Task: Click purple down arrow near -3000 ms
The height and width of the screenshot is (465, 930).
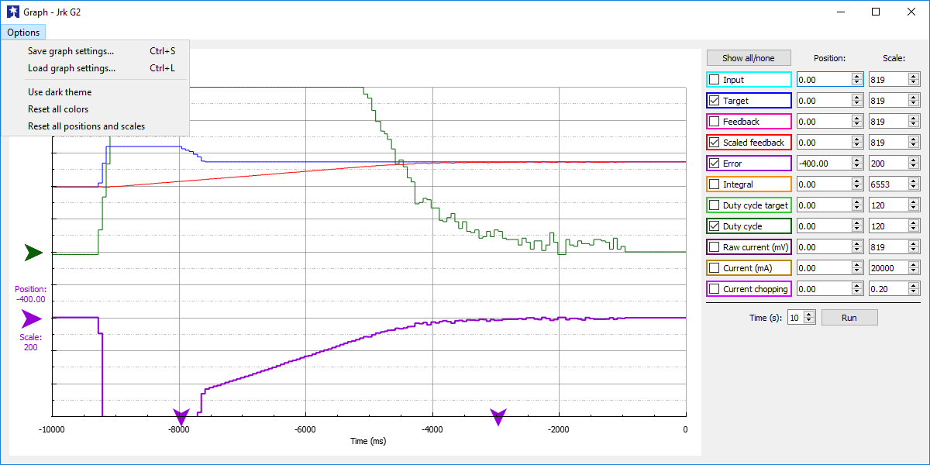Action: coord(498,418)
